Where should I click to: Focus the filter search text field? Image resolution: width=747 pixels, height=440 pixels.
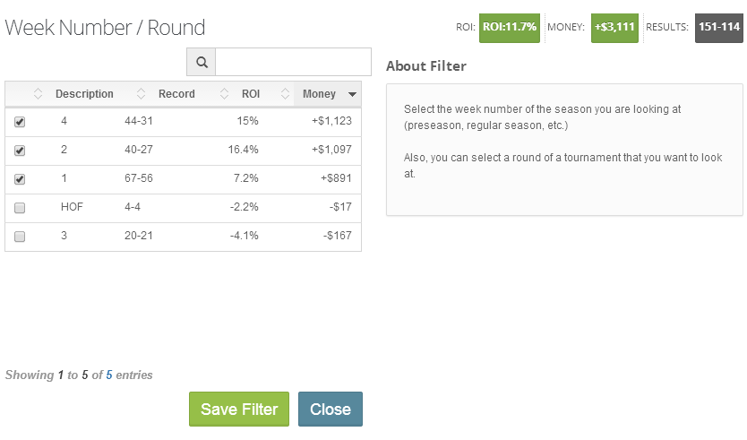tap(293, 63)
